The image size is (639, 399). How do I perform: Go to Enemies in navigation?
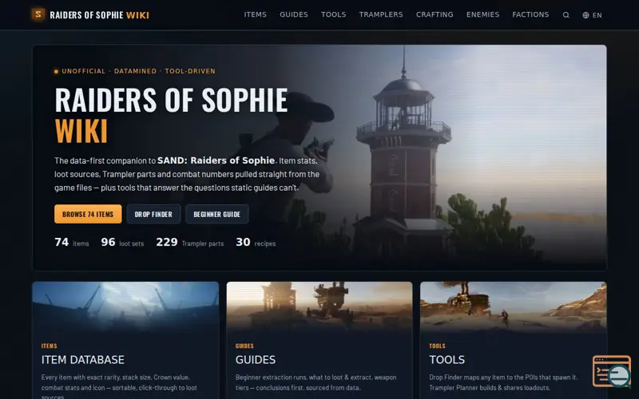(x=482, y=14)
